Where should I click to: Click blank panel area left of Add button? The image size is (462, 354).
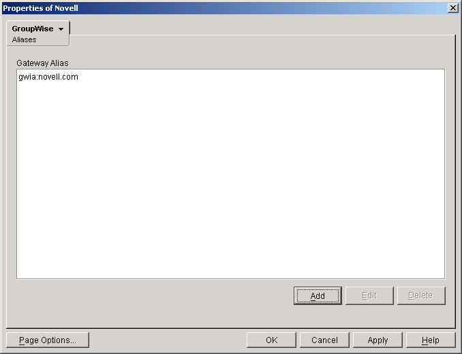tap(153, 295)
